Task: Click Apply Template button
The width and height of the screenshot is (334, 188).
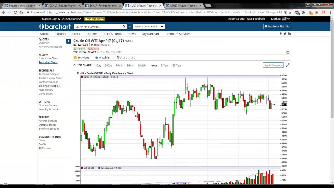Action: (x=273, y=65)
